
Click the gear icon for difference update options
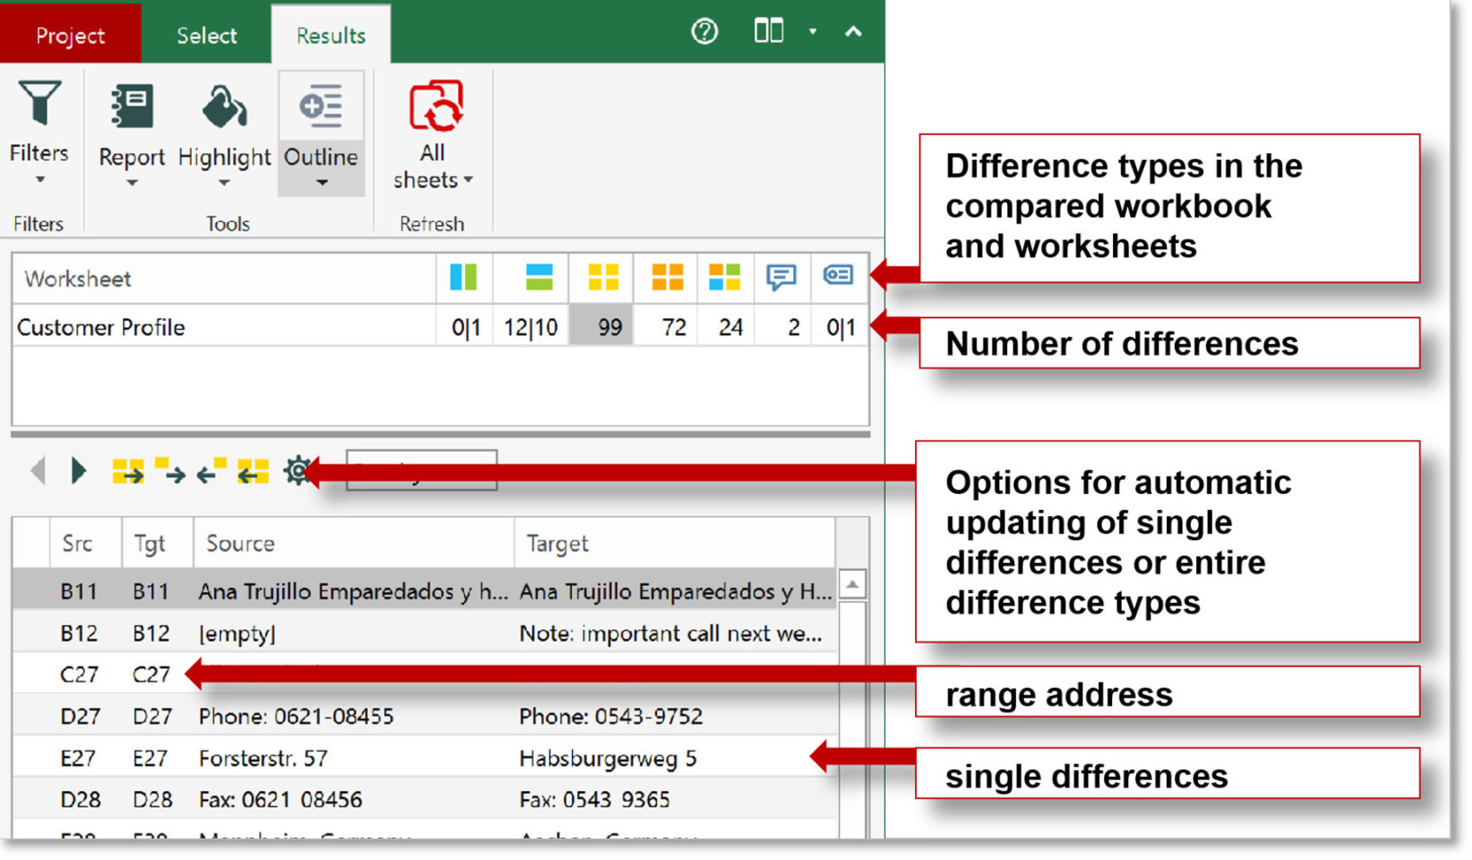pos(299,471)
